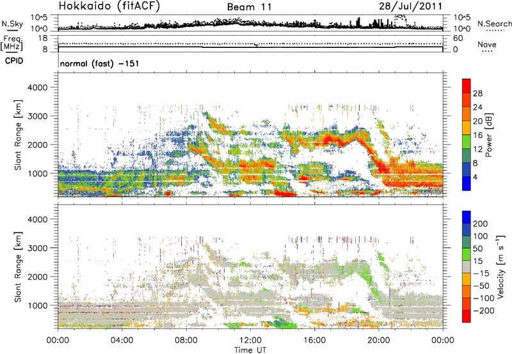
Task: Click the 'Nave' legend label
Action: [x=487, y=44]
